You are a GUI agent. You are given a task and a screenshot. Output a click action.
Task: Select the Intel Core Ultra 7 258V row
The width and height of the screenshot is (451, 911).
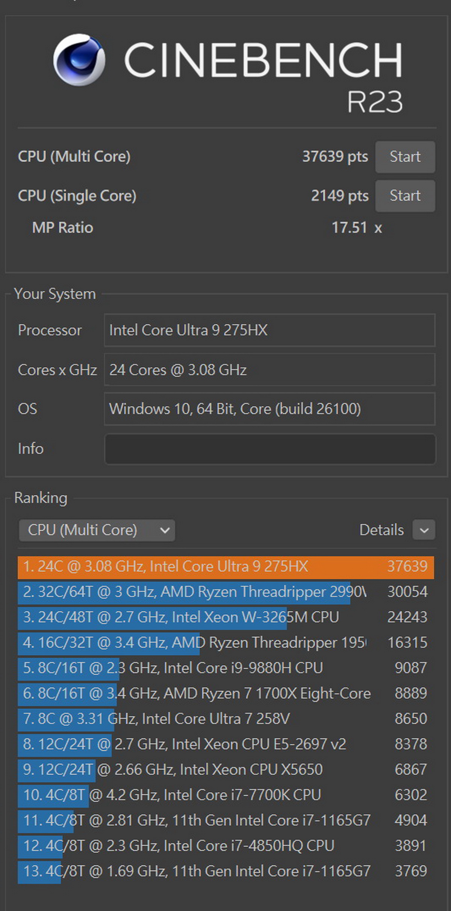(225, 719)
